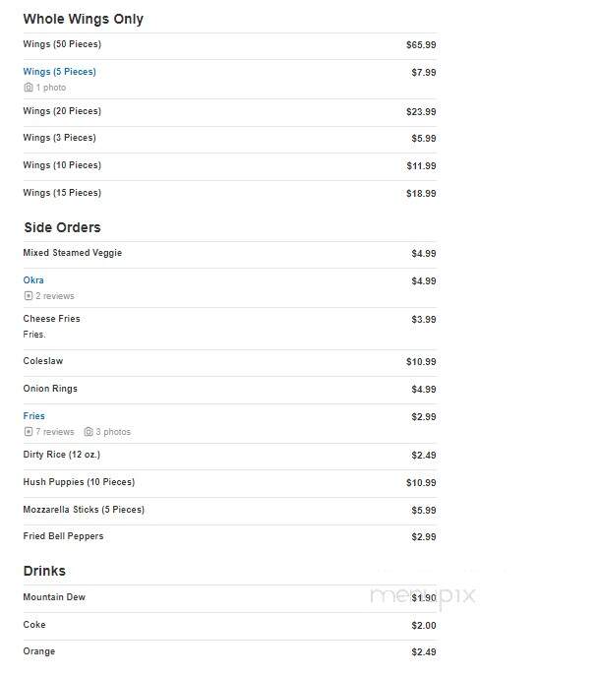The height and width of the screenshot is (677, 599).
Task: Click the Side Orders section heading
Action: (x=63, y=227)
